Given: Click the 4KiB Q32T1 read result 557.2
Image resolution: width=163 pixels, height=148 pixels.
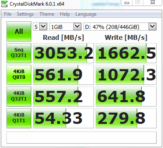Looking at the screenshot, I should click(x=63, y=97).
